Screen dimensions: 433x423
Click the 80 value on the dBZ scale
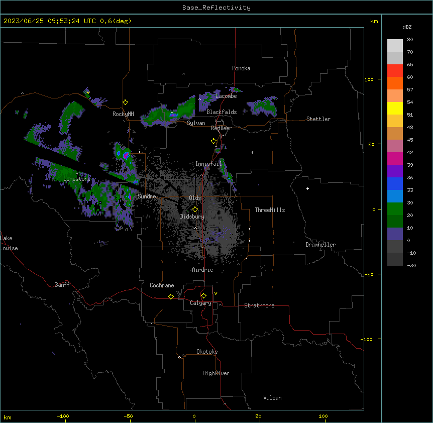click(x=410, y=40)
